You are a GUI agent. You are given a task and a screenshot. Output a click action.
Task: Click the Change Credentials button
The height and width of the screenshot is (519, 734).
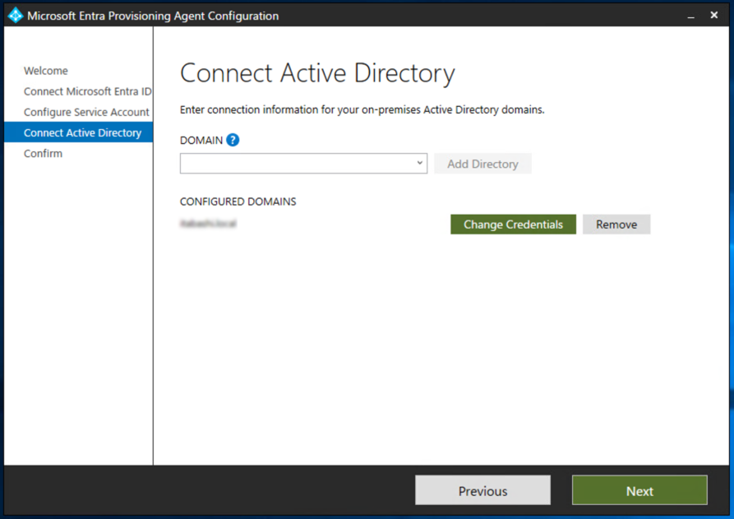pyautogui.click(x=513, y=225)
